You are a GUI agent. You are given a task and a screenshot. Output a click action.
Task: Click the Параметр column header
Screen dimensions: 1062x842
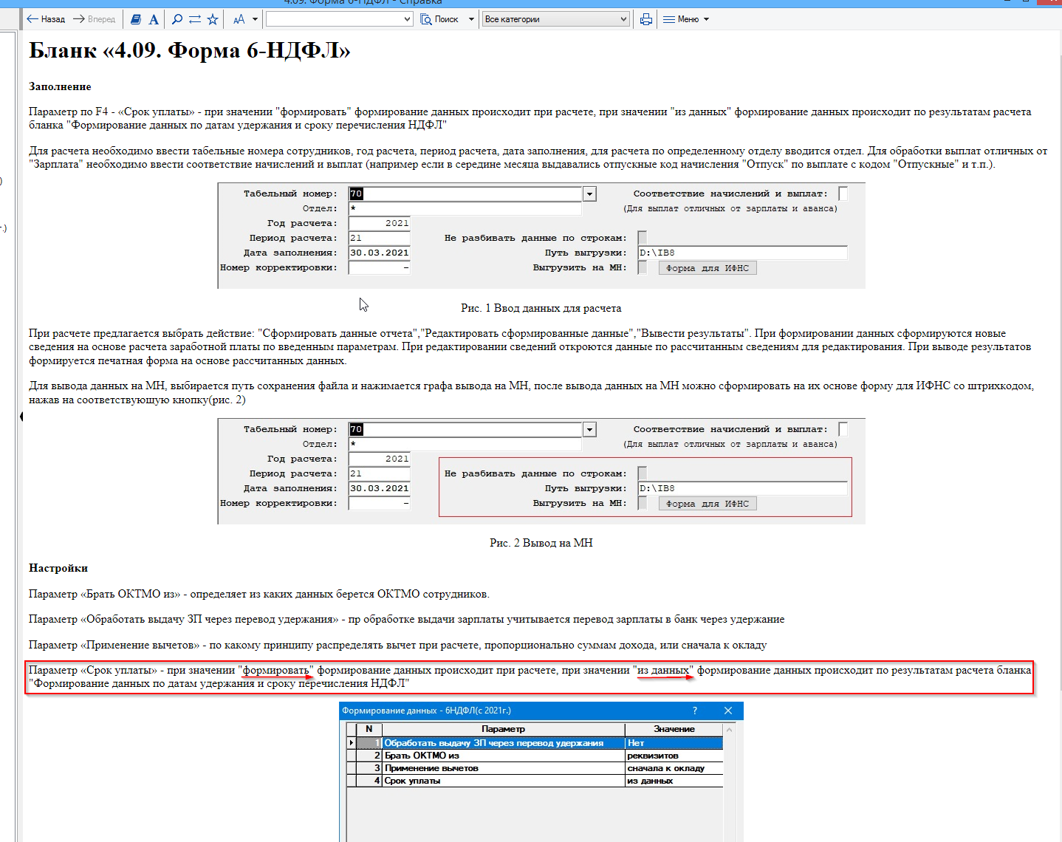tap(504, 729)
